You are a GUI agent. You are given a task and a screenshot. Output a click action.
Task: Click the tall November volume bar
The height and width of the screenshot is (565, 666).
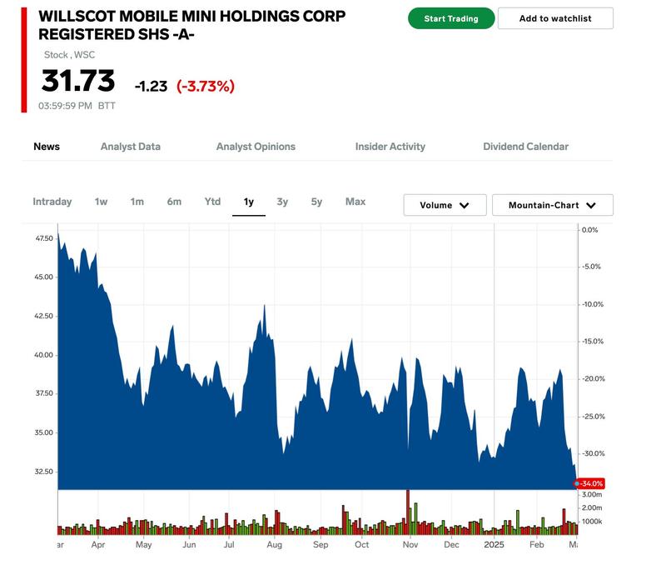(408, 512)
